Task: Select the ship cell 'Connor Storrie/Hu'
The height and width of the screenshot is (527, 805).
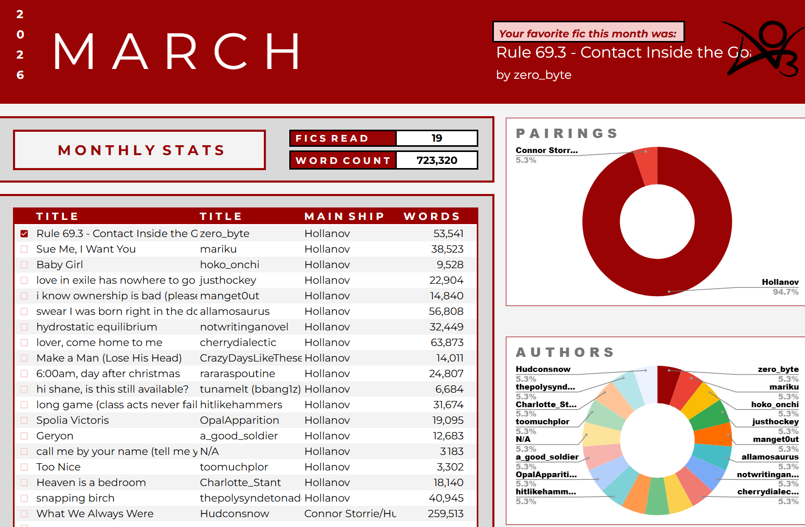Action: click(x=350, y=514)
